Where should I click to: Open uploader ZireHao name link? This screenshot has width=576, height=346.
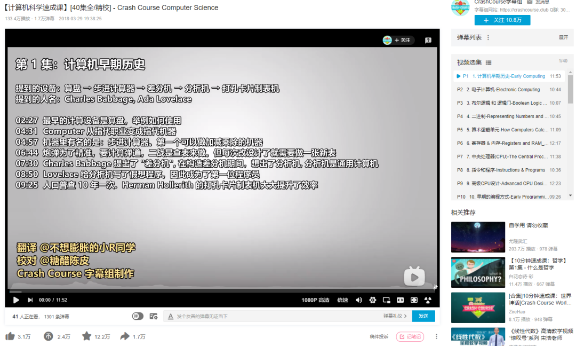click(517, 312)
